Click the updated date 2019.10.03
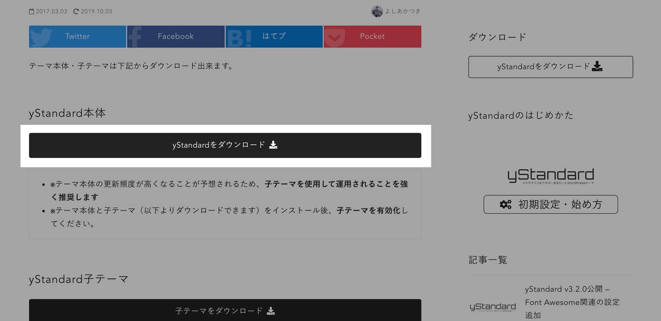Viewport: 661px width, 321px height. pyautogui.click(x=96, y=12)
